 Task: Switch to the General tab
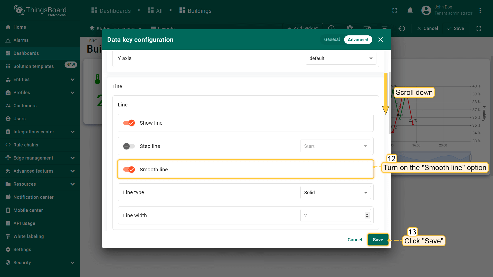tap(332, 39)
